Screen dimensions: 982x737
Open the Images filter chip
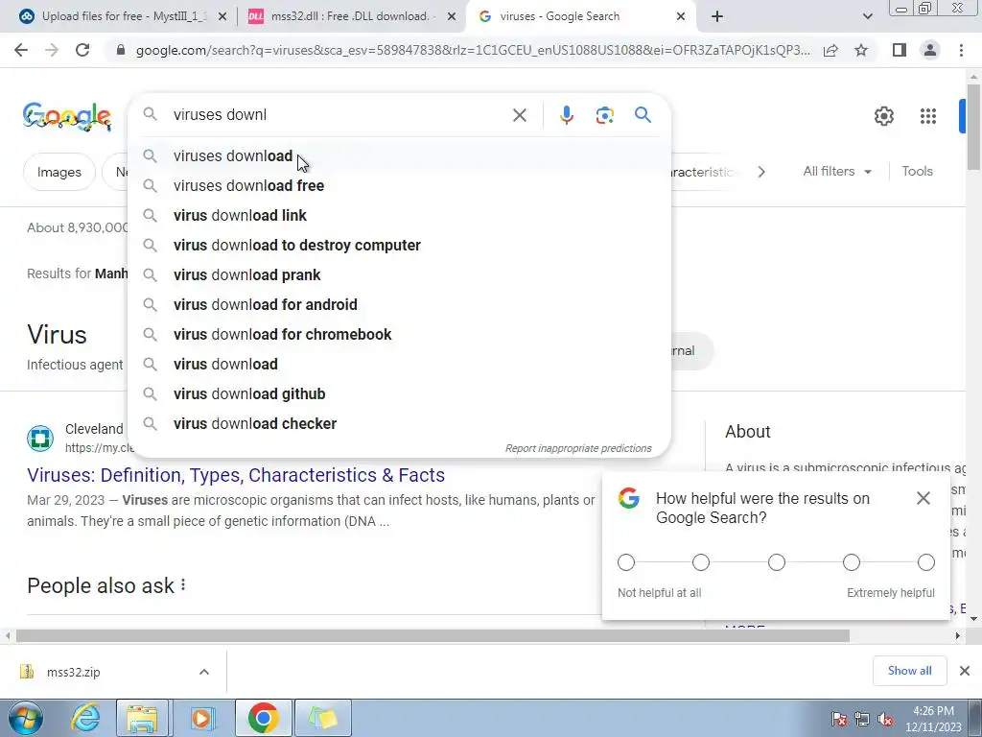pyautogui.click(x=58, y=172)
